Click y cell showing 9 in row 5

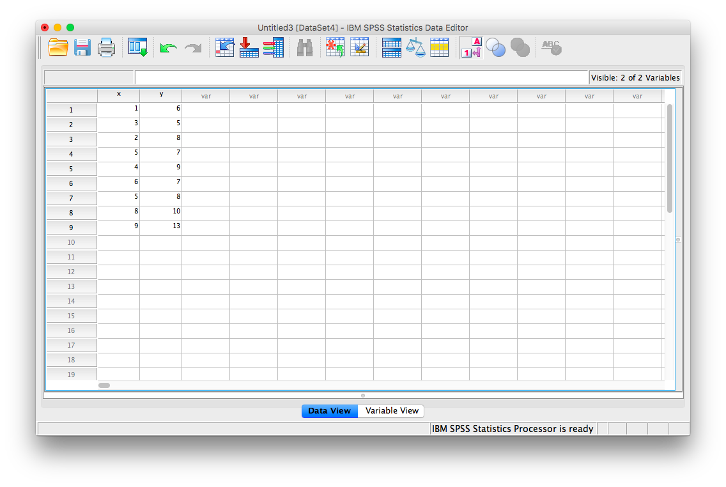click(x=160, y=169)
